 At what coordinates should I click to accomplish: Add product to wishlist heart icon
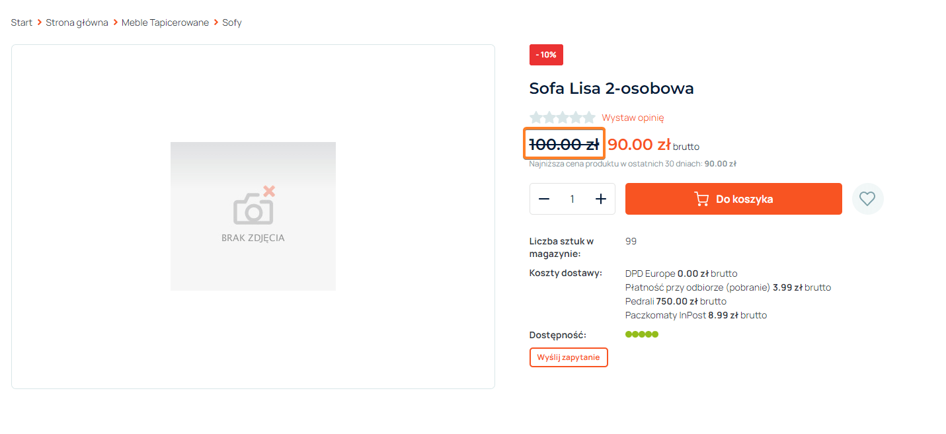867,199
